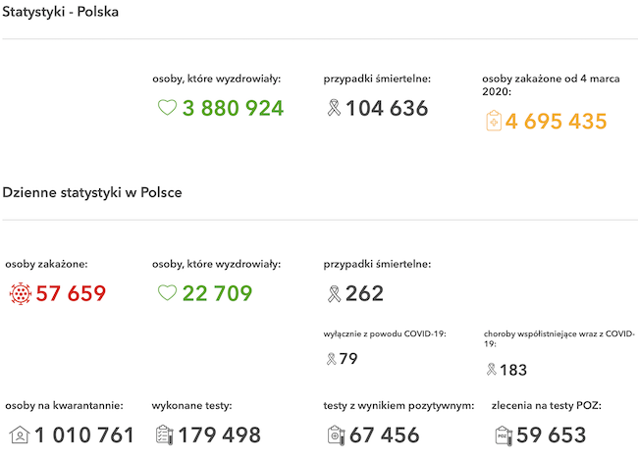Click the 'Dzienne statystyki w Polsce' heading
Image resolution: width=638 pixels, height=460 pixels.
tap(92, 192)
